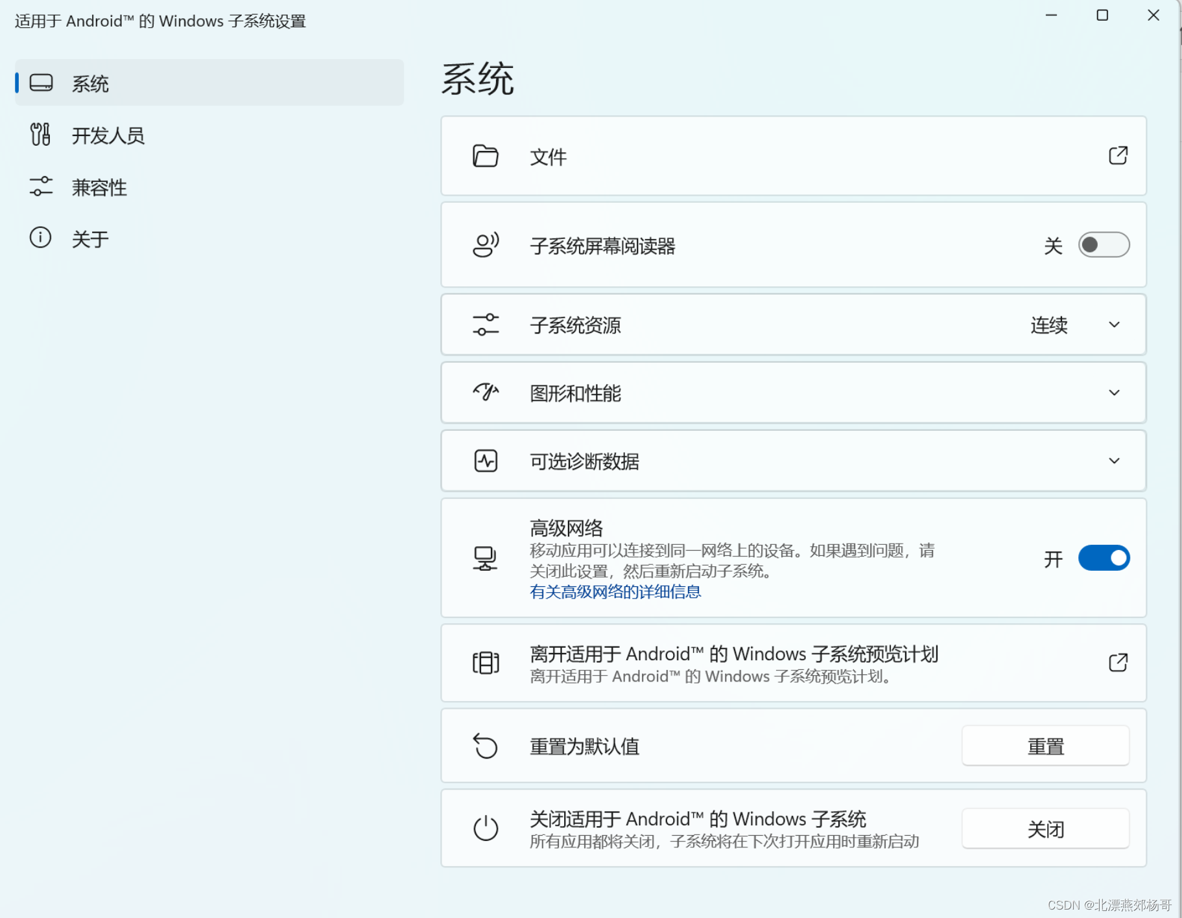Click the 图形和性能 label

[x=576, y=393]
